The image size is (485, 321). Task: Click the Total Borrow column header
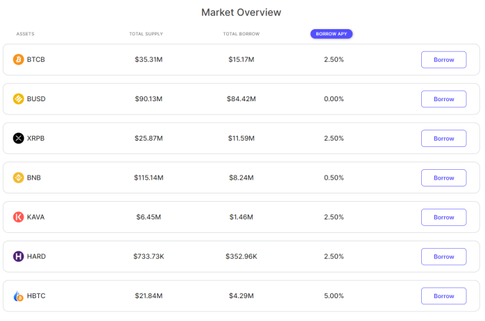[x=241, y=34]
